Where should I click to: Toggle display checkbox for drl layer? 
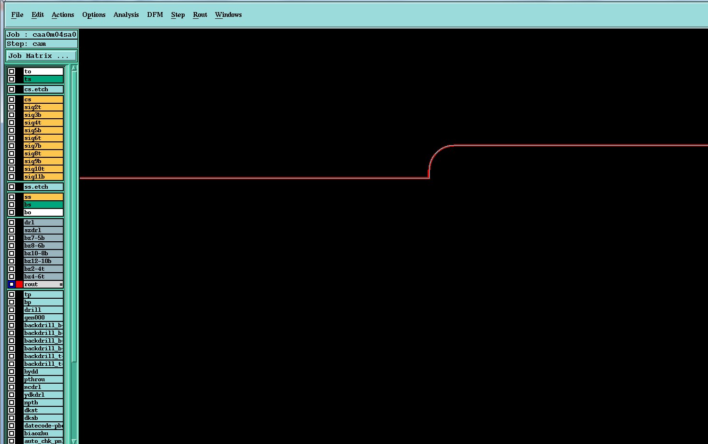(x=12, y=222)
